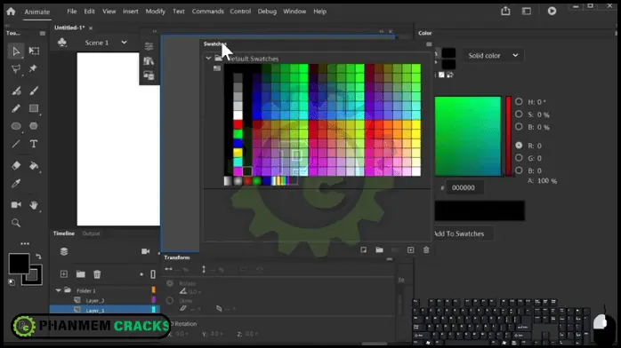The height and width of the screenshot is (348, 621).
Task: Click the new layer icon in Timeline
Action: tap(64, 274)
